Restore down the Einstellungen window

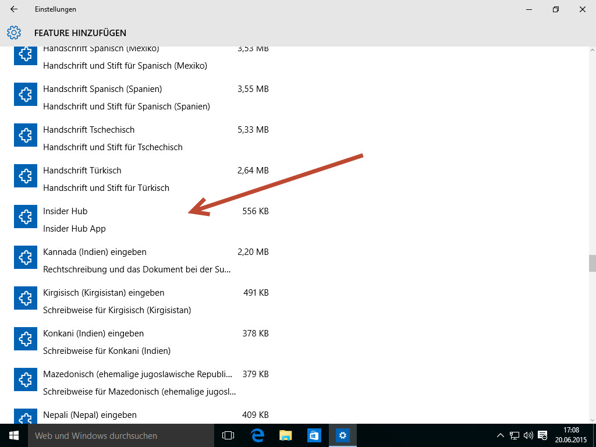[556, 9]
